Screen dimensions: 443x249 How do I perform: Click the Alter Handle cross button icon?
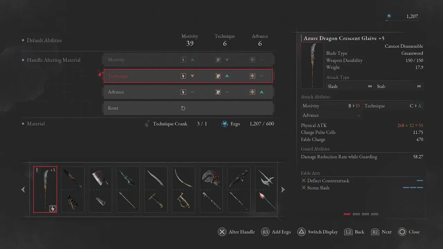[222, 232]
